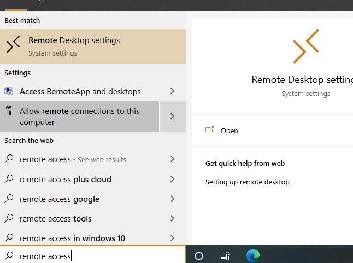Click the Open external-window icon in preview pane
353x263 pixels.
point(209,129)
